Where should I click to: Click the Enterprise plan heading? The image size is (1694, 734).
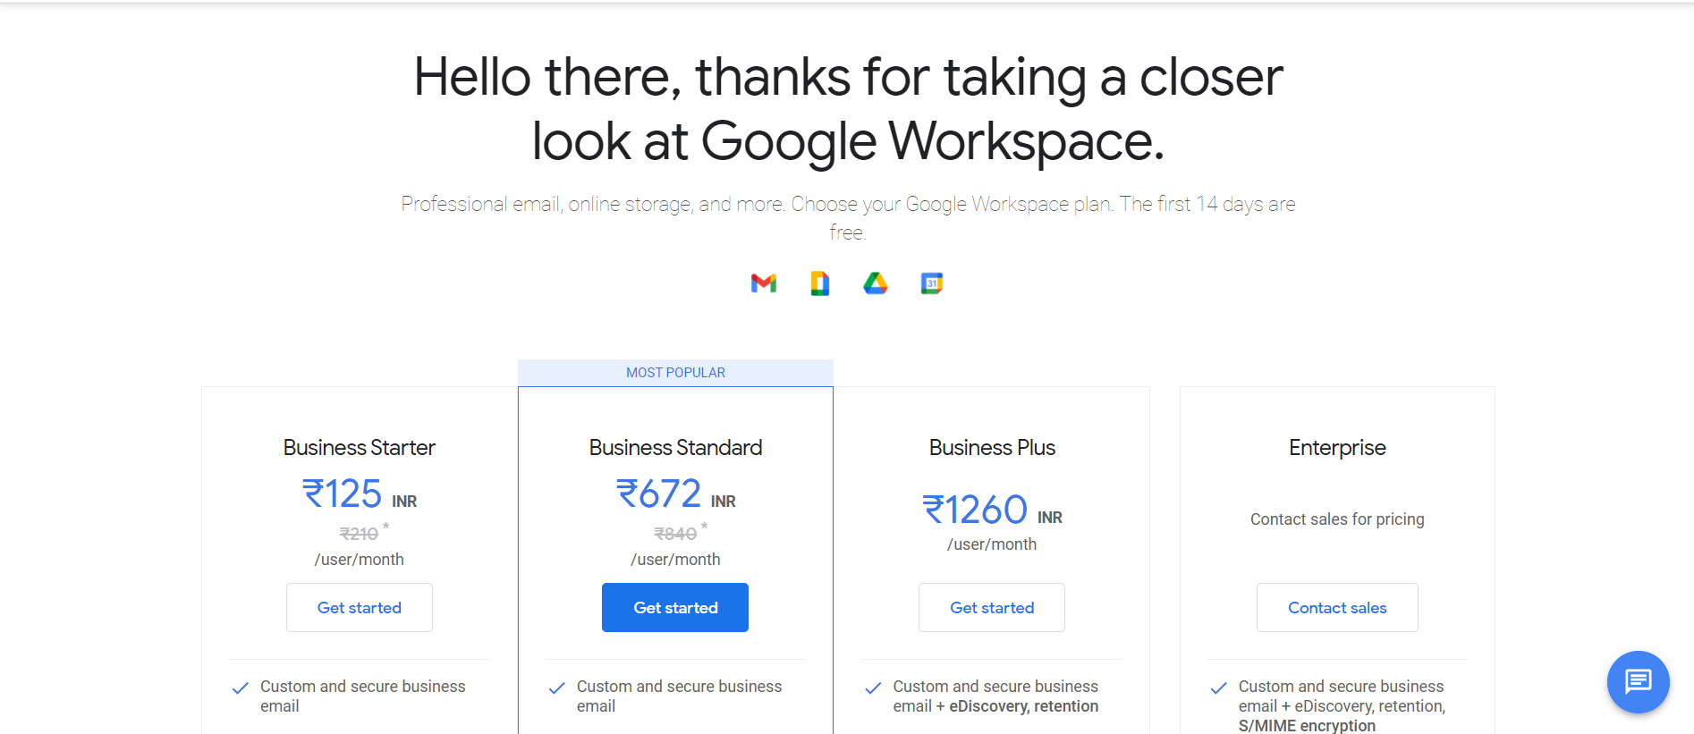1337,448
